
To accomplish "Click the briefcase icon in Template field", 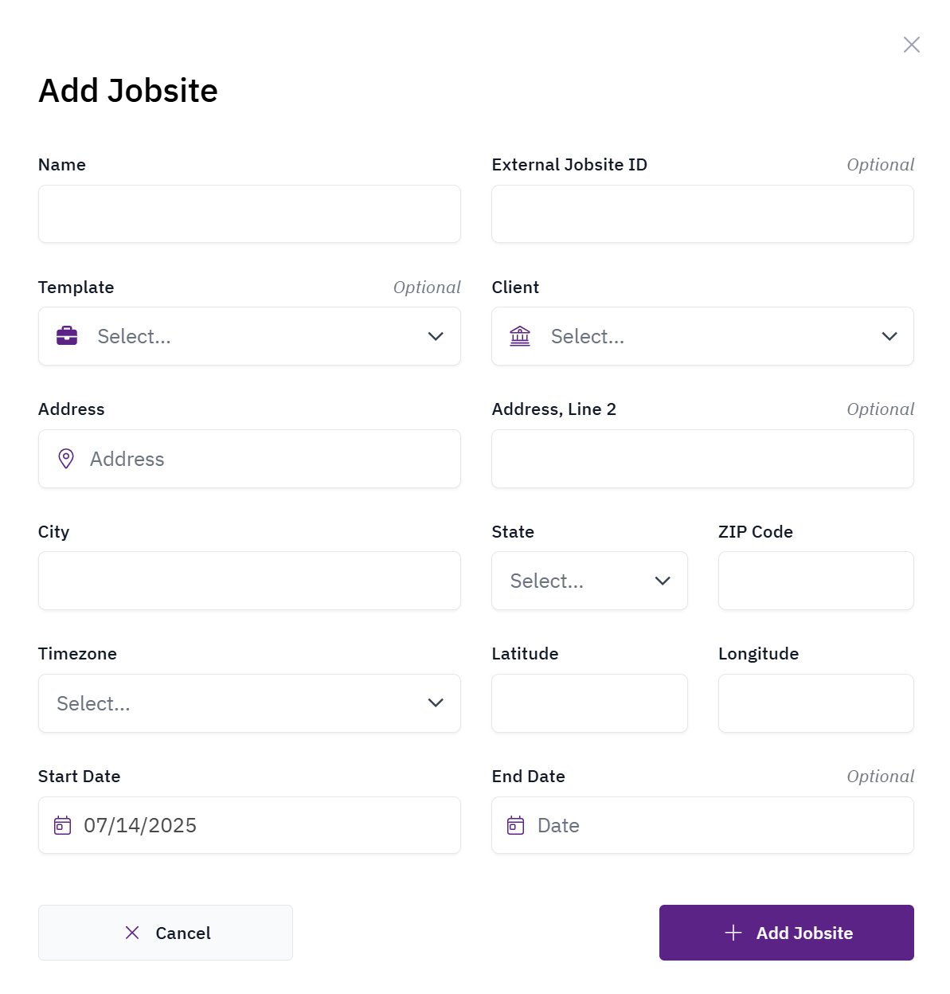I will pyautogui.click(x=67, y=336).
